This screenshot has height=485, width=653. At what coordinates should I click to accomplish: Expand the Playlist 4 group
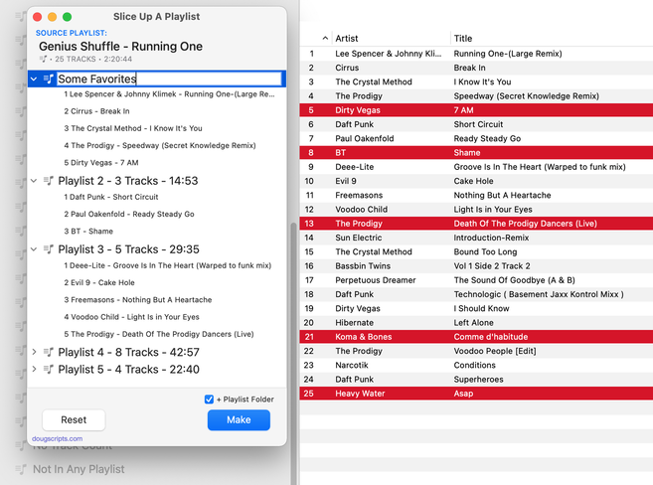point(34,352)
